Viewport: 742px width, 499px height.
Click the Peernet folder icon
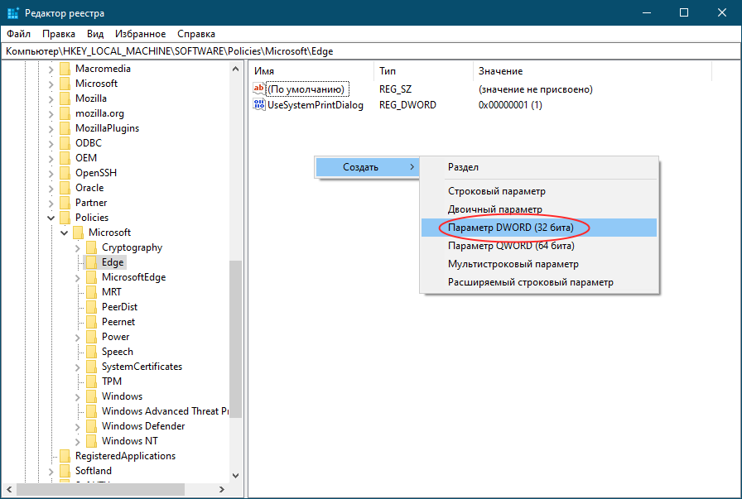92,322
